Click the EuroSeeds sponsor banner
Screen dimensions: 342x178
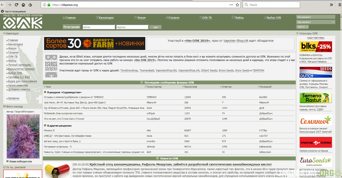coord(316,162)
